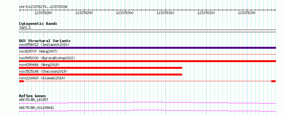Image resolution: width=285 pixels, height=115 pixels.
Task: Open variant label nsv3525148 (Chaisson2019)
Action: pos(43,71)
